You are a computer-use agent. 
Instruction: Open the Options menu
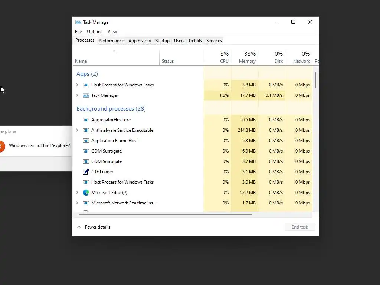[x=95, y=32]
